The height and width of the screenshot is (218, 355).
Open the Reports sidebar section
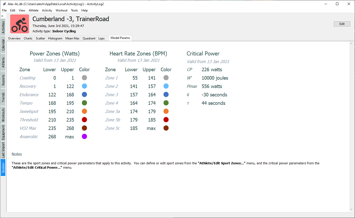coord(3,80)
